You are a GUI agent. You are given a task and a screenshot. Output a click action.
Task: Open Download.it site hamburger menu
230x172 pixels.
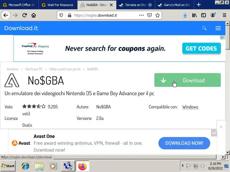(x=218, y=28)
